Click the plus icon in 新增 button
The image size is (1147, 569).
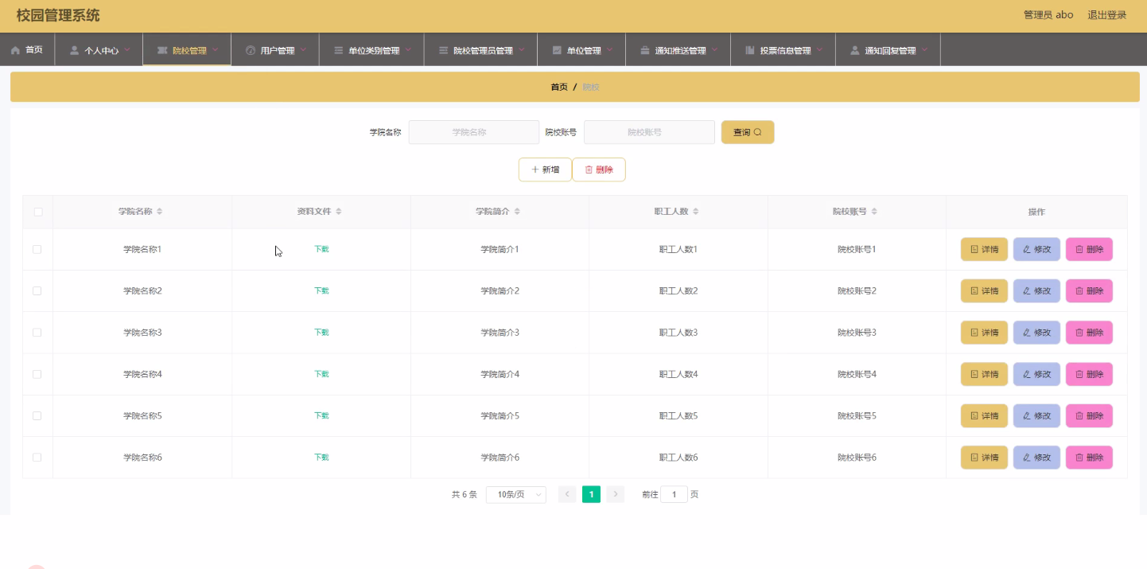click(x=535, y=170)
